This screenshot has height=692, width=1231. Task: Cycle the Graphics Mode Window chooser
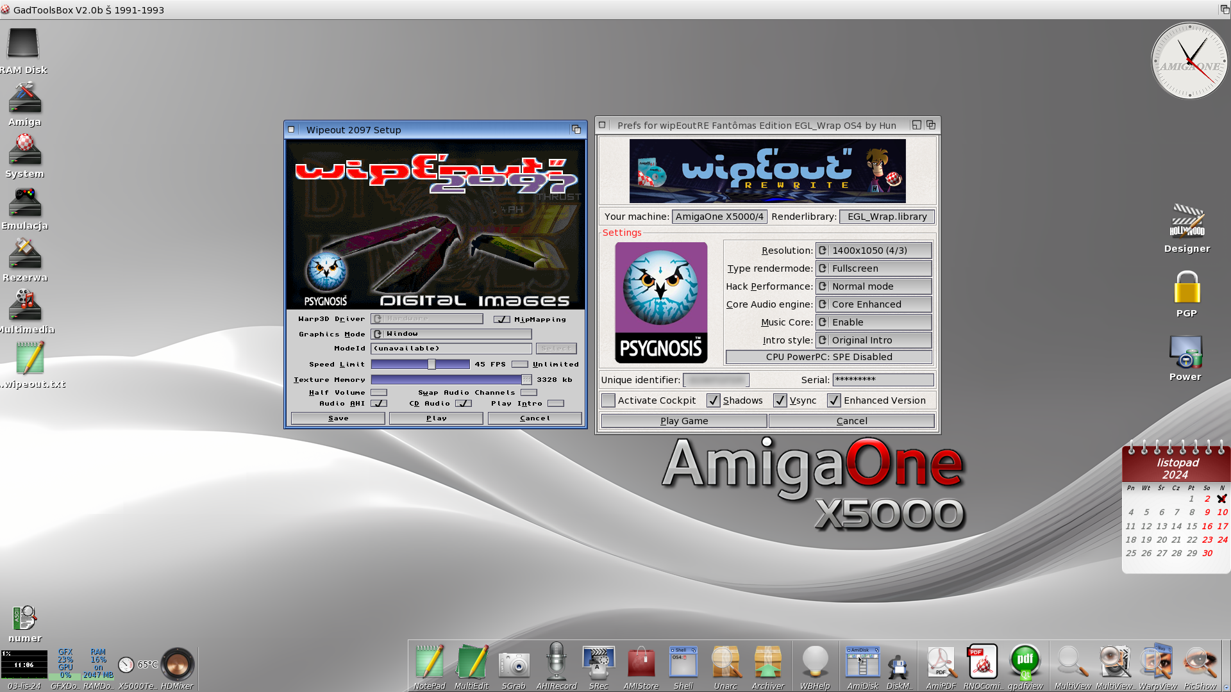coord(451,334)
